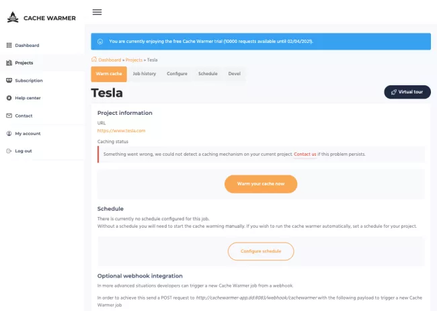Screen dimensions: 437x311
Task: Select Projects in the sidebar
Action: tap(24, 62)
